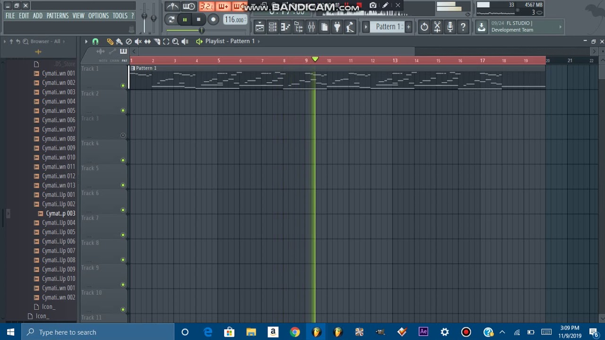Click the tempo tapper icon

point(350,27)
